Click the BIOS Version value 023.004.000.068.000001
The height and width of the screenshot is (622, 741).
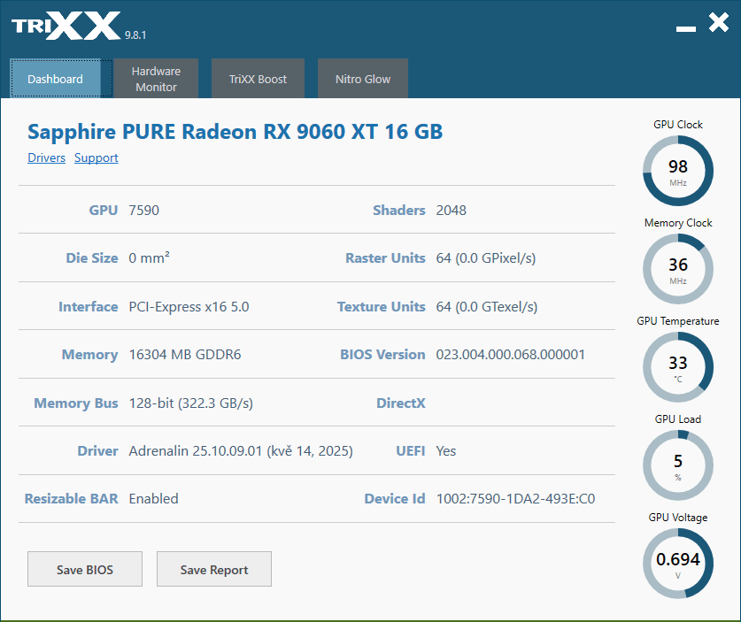[511, 355]
